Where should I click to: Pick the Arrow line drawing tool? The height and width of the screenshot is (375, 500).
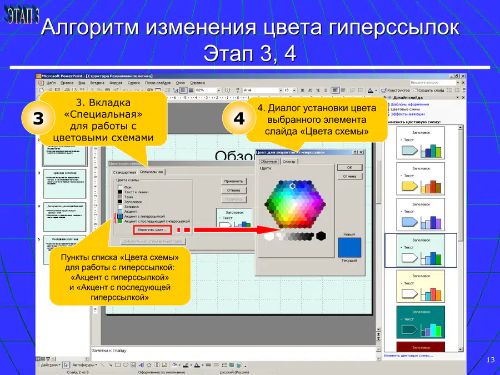pos(110,365)
